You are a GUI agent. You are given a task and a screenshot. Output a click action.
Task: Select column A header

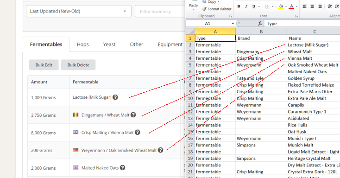[215, 32]
